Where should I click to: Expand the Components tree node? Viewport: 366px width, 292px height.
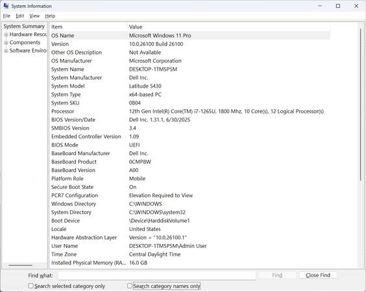click(6, 43)
